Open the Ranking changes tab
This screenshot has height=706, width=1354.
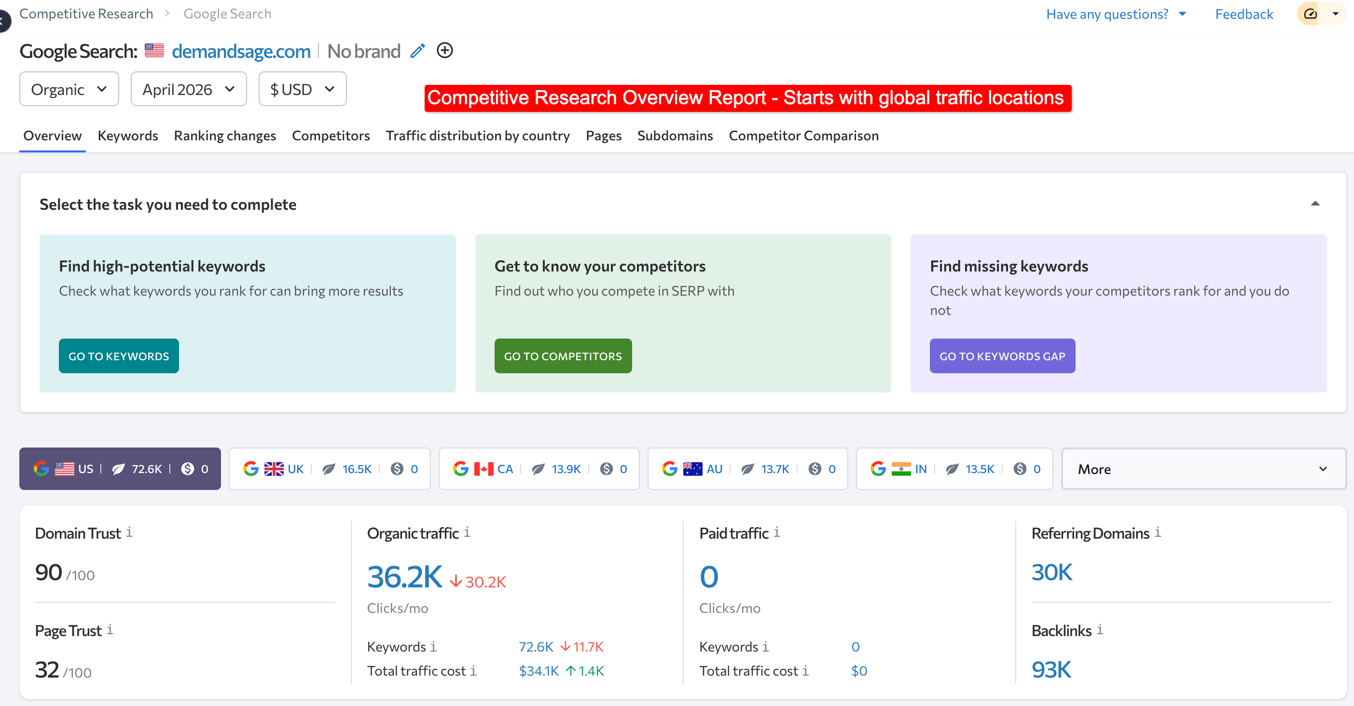[x=224, y=136]
